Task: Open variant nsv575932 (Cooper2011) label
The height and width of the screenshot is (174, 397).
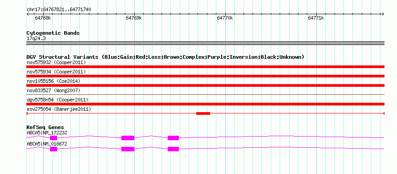Action: [x=56, y=62]
